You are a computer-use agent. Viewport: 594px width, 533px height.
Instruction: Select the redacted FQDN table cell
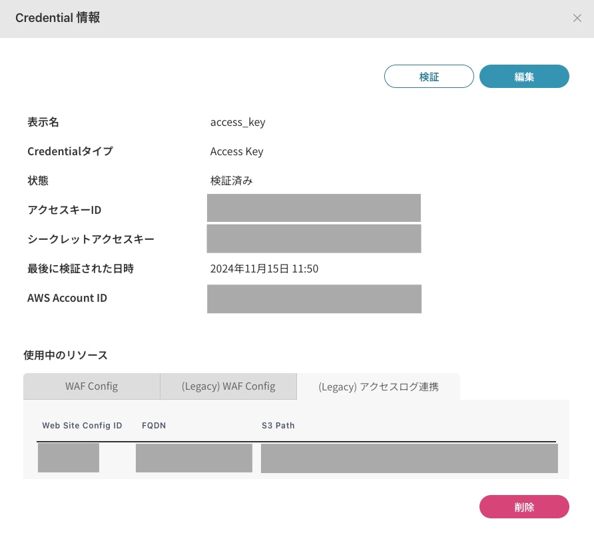click(194, 458)
